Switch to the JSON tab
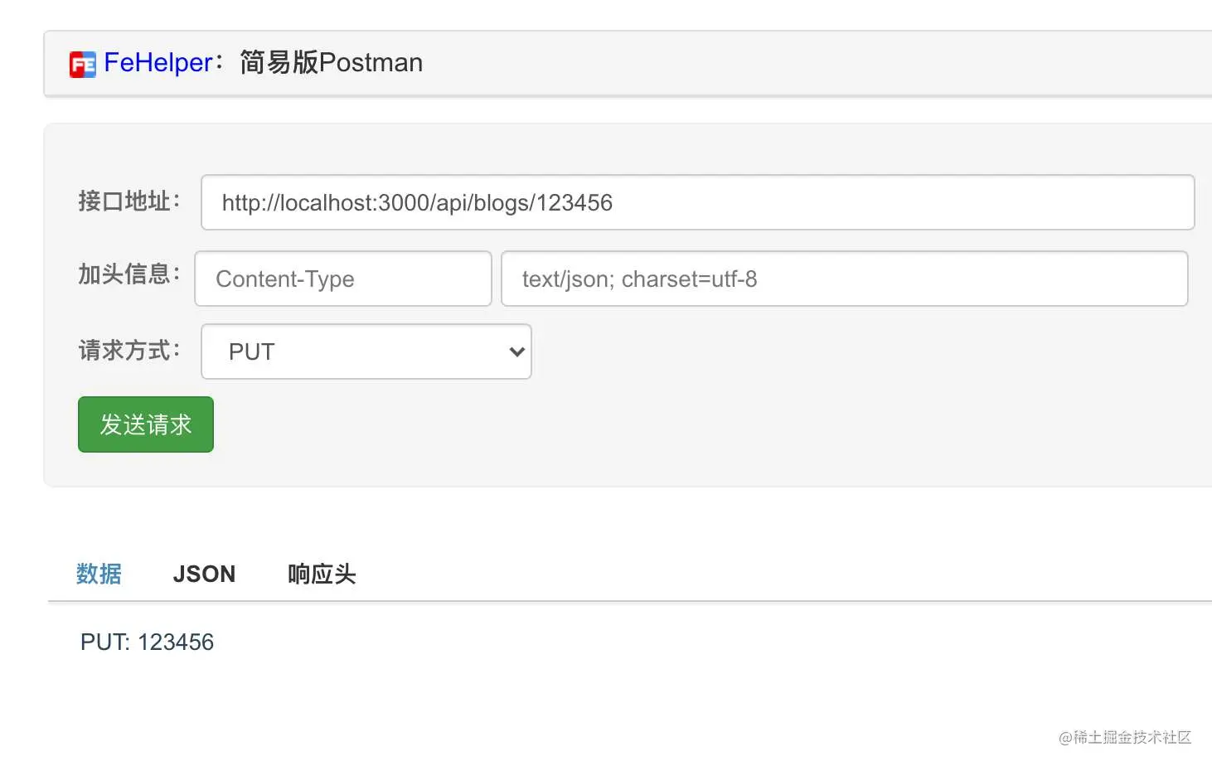Image resolution: width=1212 pixels, height=766 pixels. [204, 574]
